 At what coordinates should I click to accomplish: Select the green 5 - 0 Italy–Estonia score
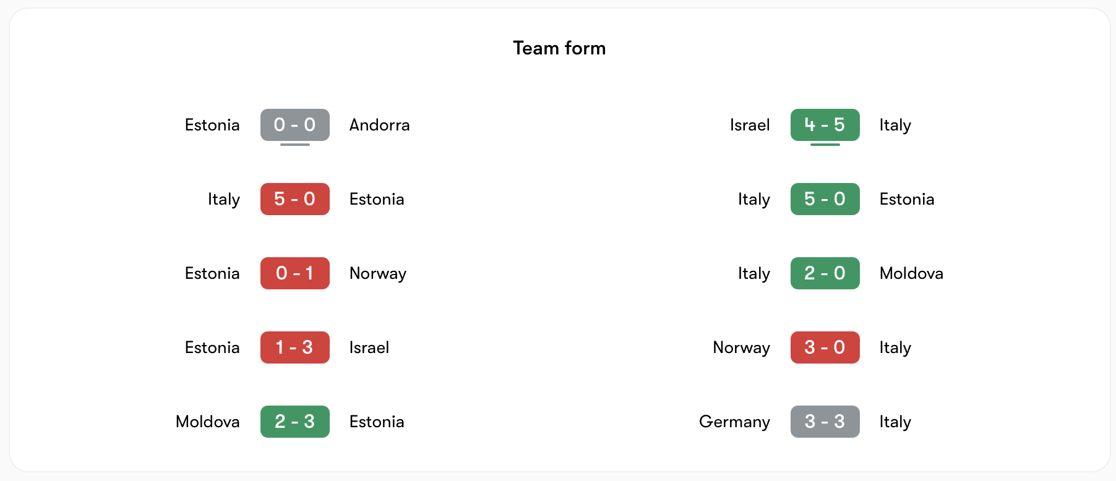pyautogui.click(x=825, y=199)
